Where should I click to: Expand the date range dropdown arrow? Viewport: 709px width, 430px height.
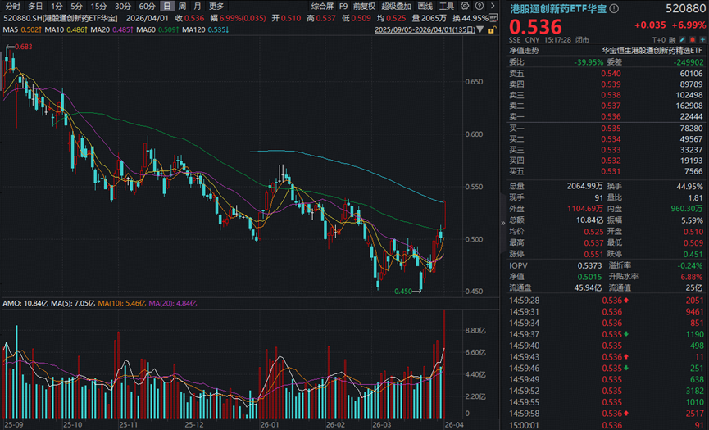coord(480,29)
